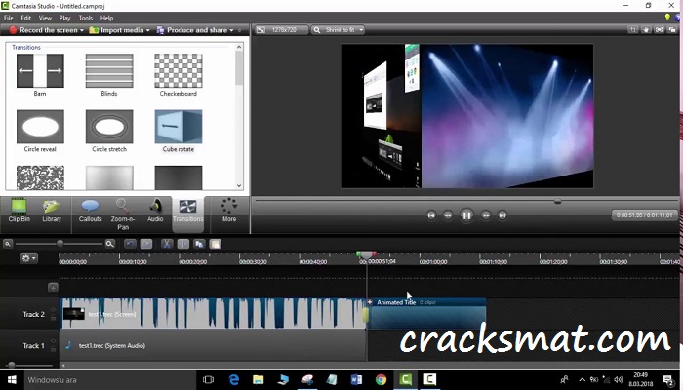Open the Zoom-n-Pan tab
This screenshot has width=683, height=390.
click(123, 214)
